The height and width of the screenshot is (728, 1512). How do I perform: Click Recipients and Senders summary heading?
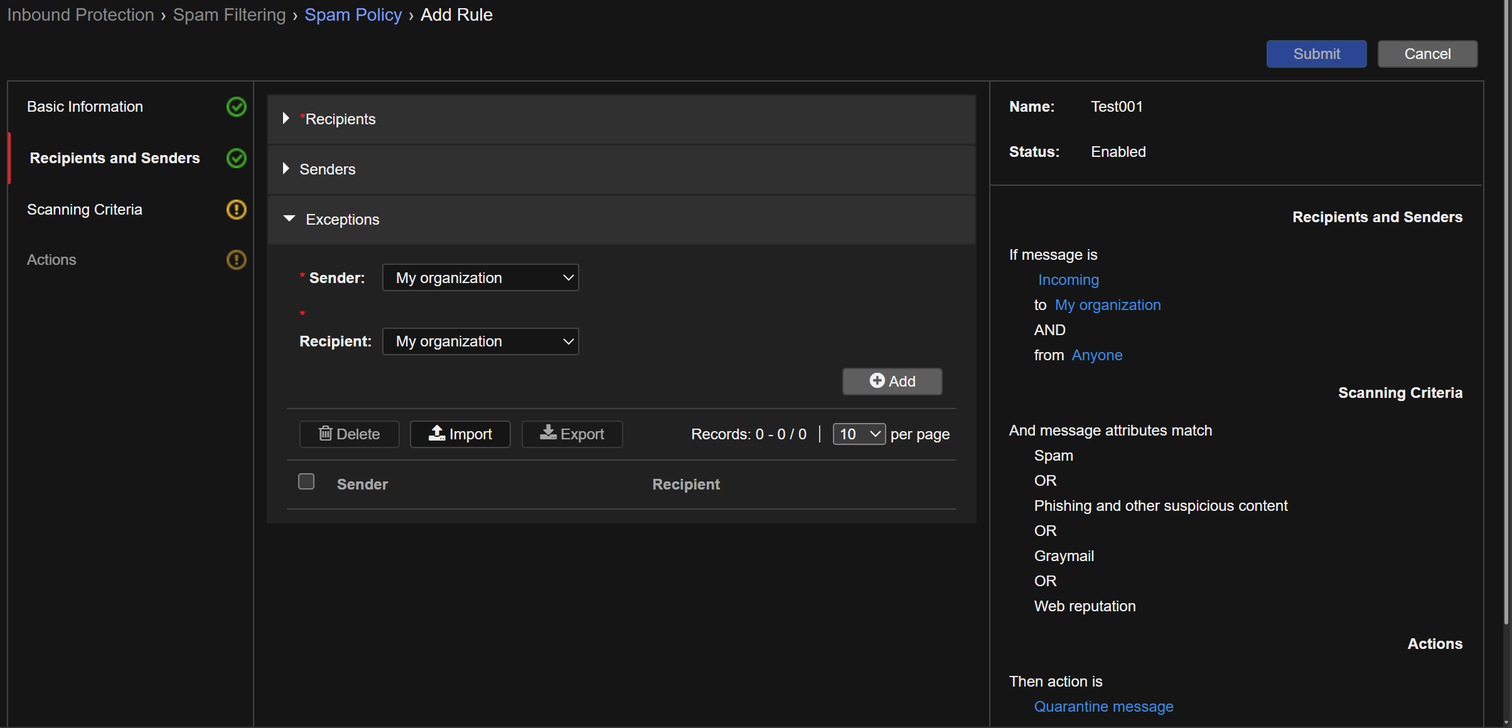(1377, 217)
